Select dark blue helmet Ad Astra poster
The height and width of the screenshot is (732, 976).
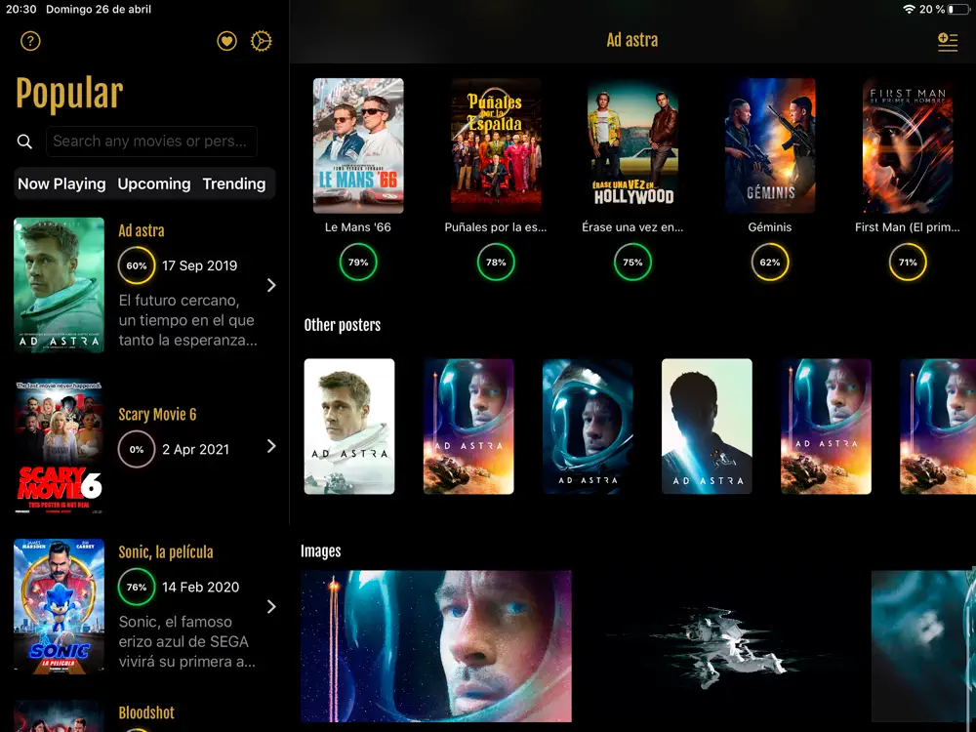pyautogui.click(x=588, y=427)
